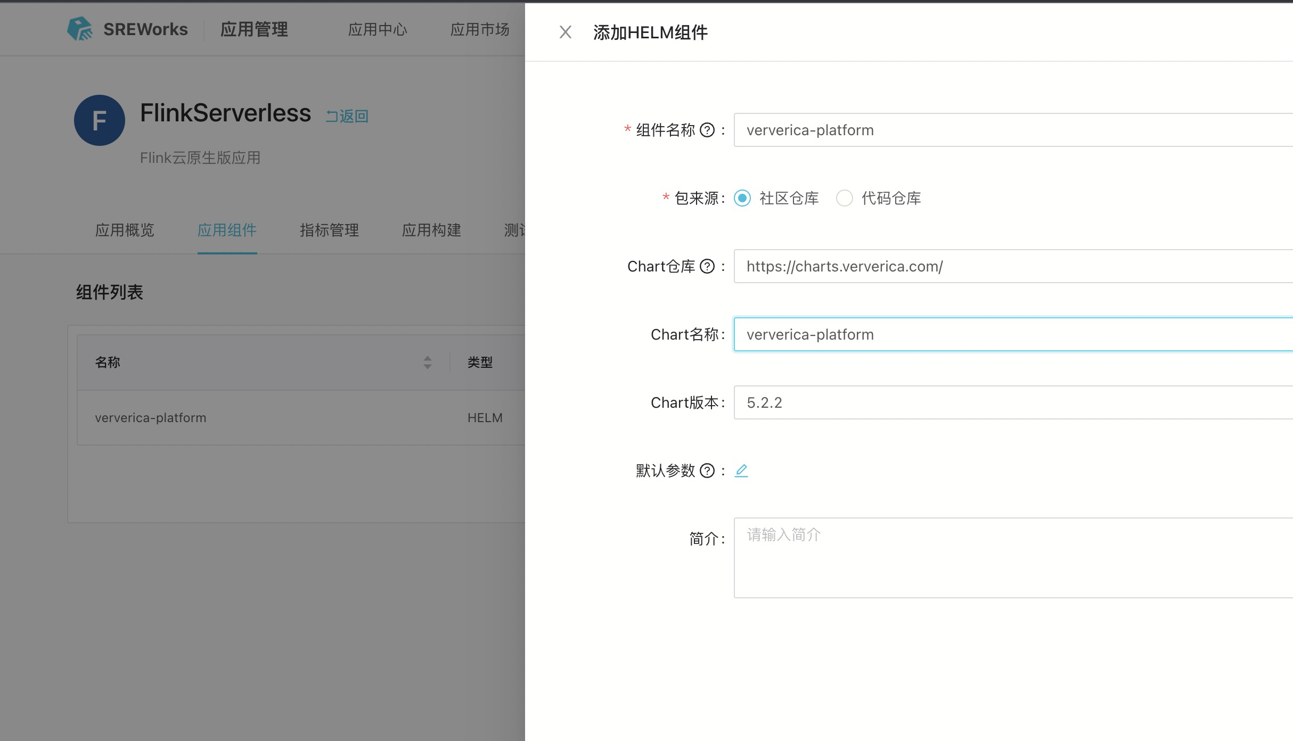Open the 指标管理 tab
1293x741 pixels.
pyautogui.click(x=329, y=230)
